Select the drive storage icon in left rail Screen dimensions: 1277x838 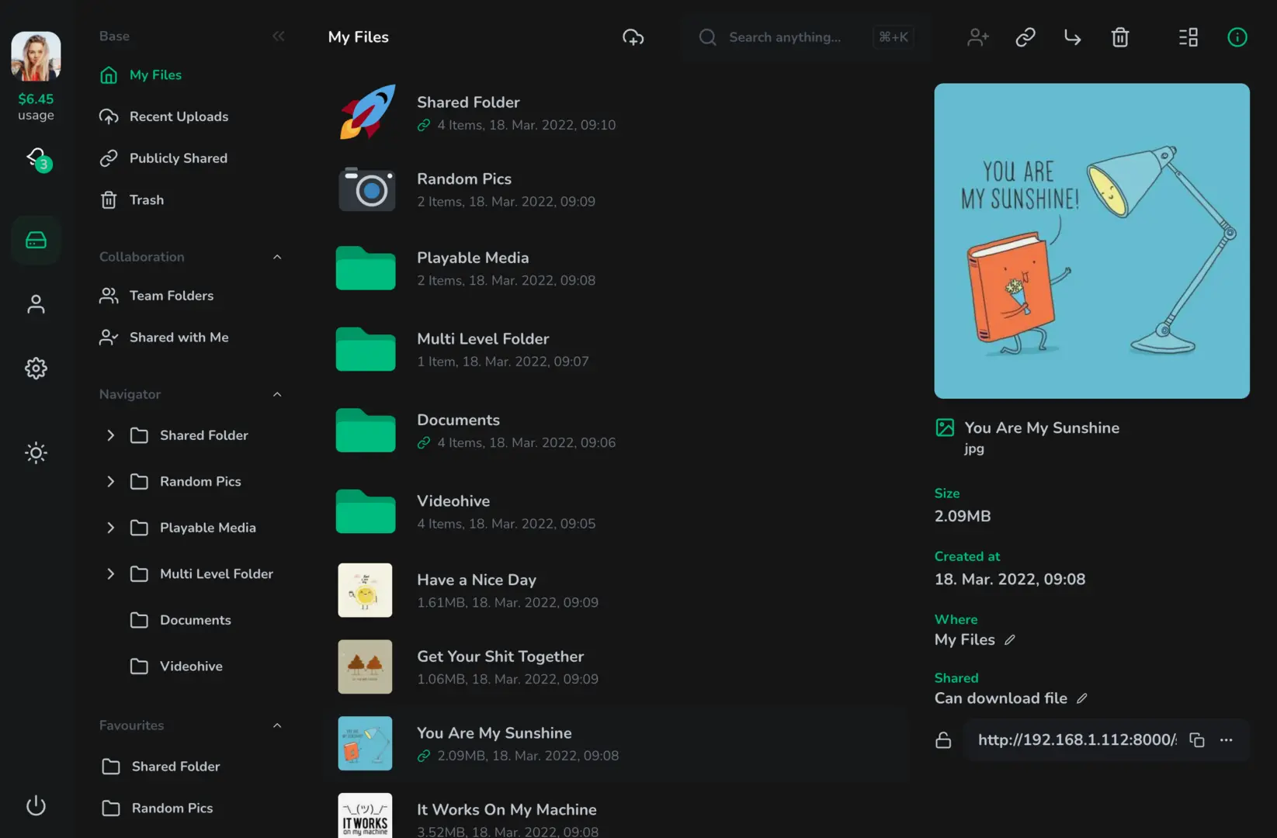[36, 240]
